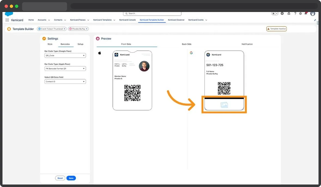
Task: Click the image placeholder on Google pass
Action: [224, 105]
